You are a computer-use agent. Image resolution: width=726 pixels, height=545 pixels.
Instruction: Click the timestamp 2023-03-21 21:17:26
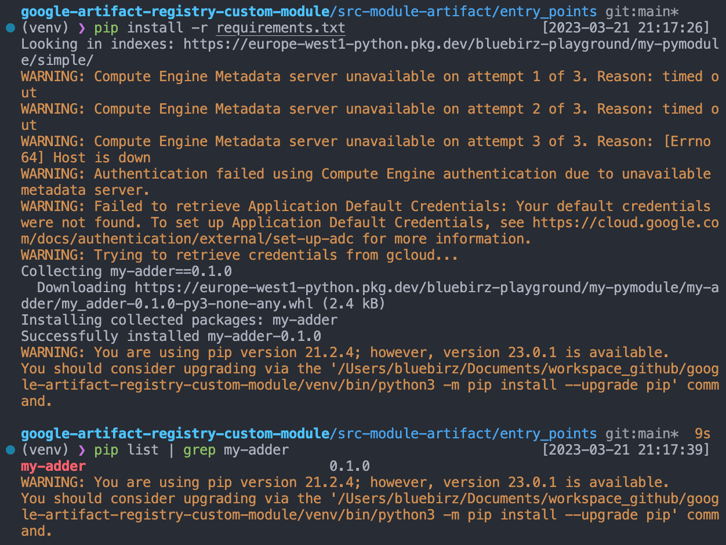(x=626, y=28)
